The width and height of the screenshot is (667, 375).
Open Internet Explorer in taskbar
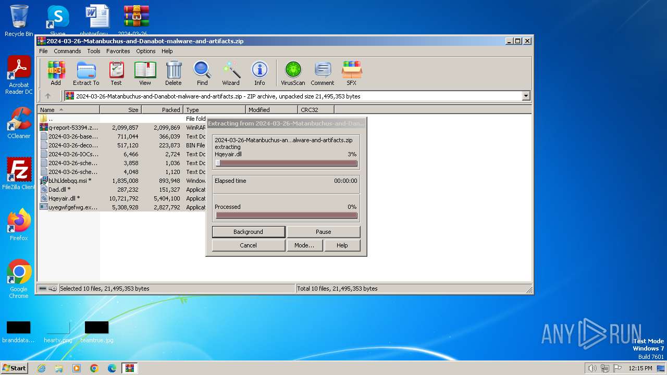click(41, 368)
